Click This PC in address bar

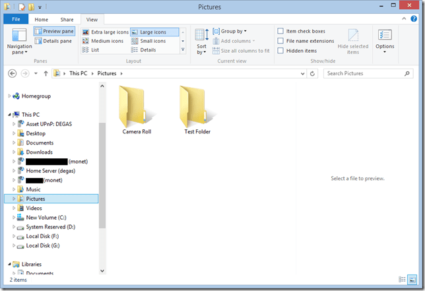[79, 73]
